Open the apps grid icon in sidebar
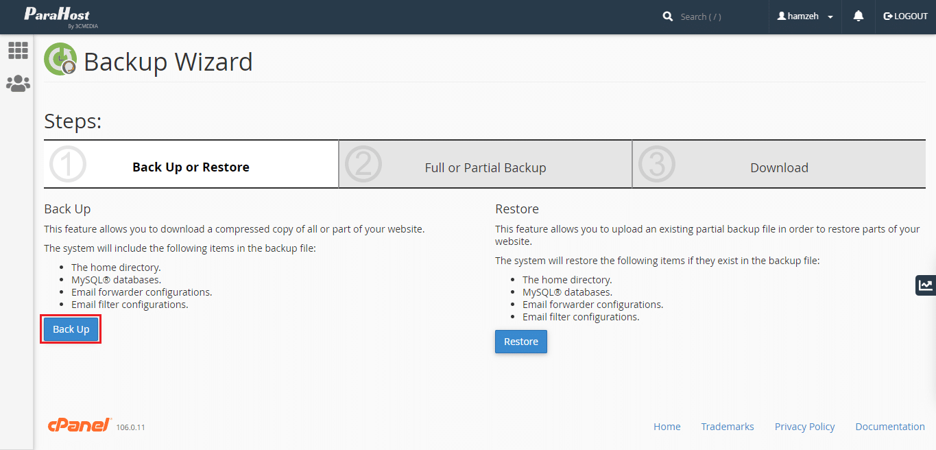936x450 pixels. (x=18, y=50)
